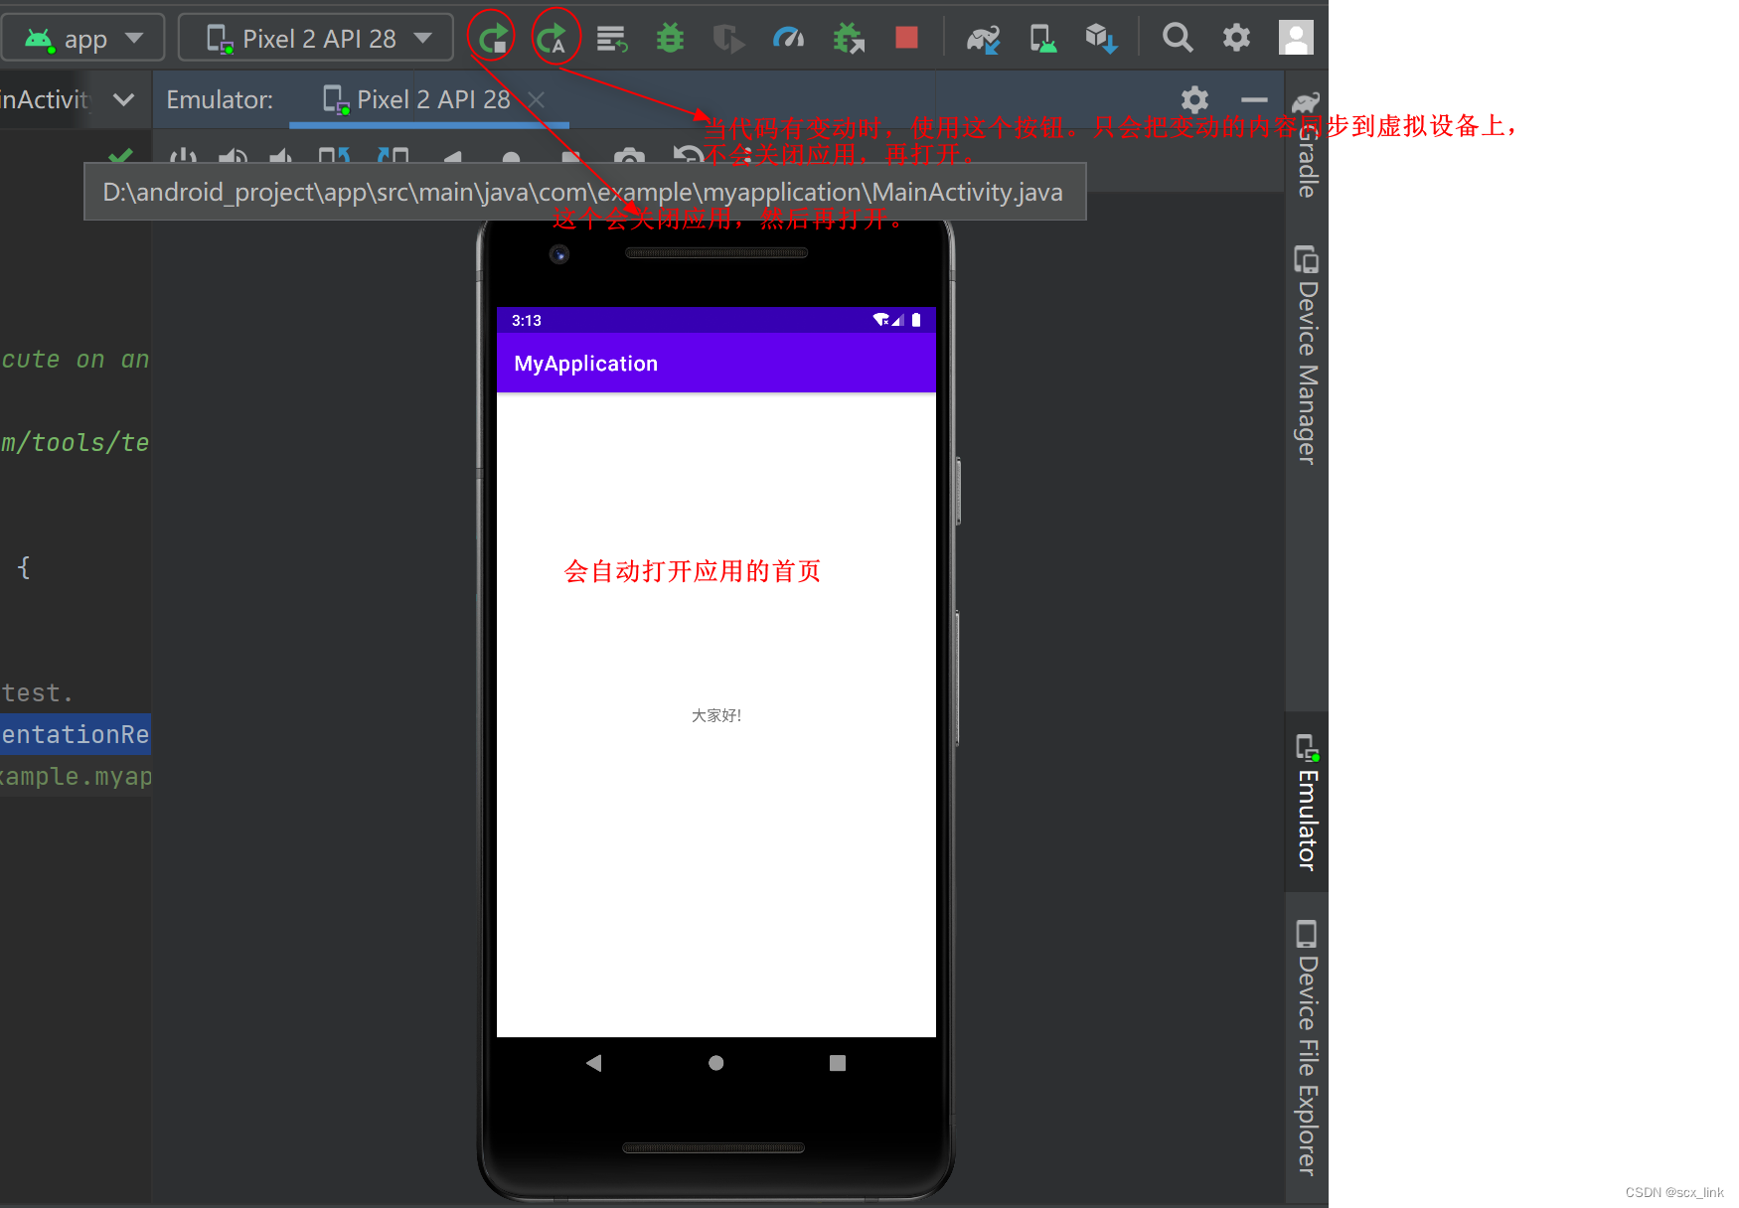Click the 3:13 clock in phone status bar
The image size is (1739, 1208).
tap(527, 320)
